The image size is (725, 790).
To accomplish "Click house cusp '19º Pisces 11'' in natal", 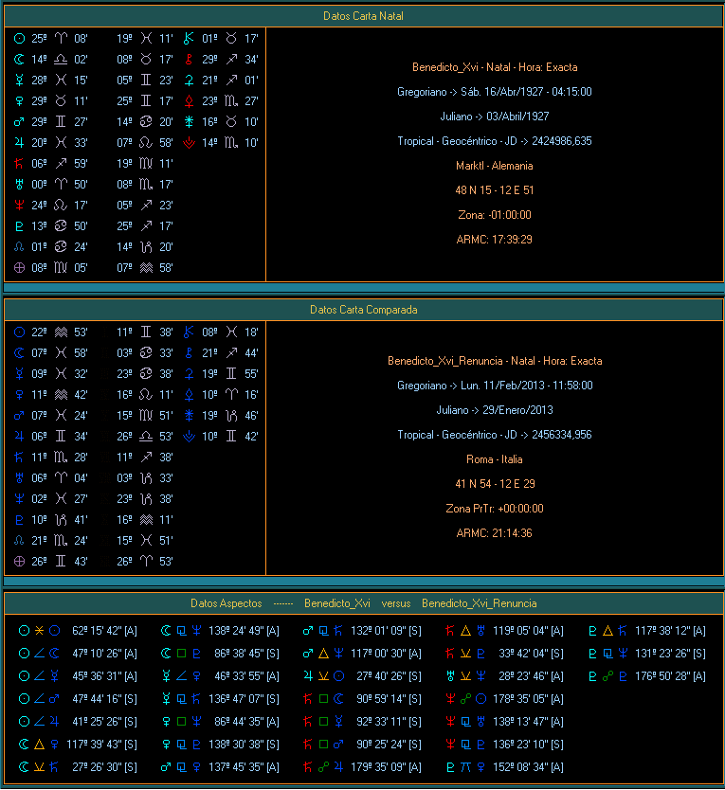I will point(145,38).
